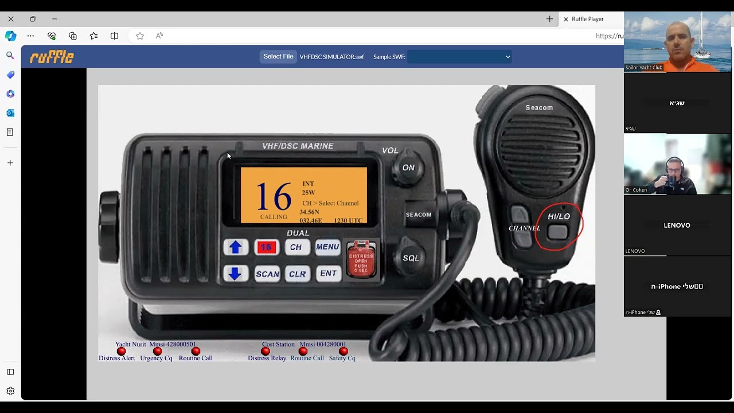The image size is (734, 413).
Task: Push the MENU button on radio
Action: tap(327, 247)
